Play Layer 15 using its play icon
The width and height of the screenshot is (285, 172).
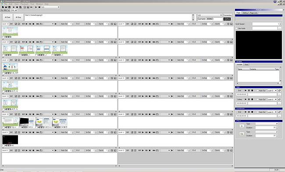click(x=27, y=24)
